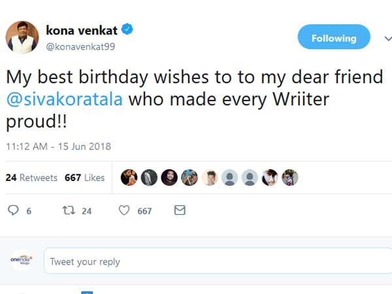Viewport: 392px width, 294px height.
Task: Click the direct message envelope icon
Action: click(180, 210)
